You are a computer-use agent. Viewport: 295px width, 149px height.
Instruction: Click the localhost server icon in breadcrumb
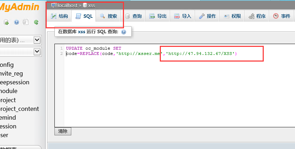(54, 5)
